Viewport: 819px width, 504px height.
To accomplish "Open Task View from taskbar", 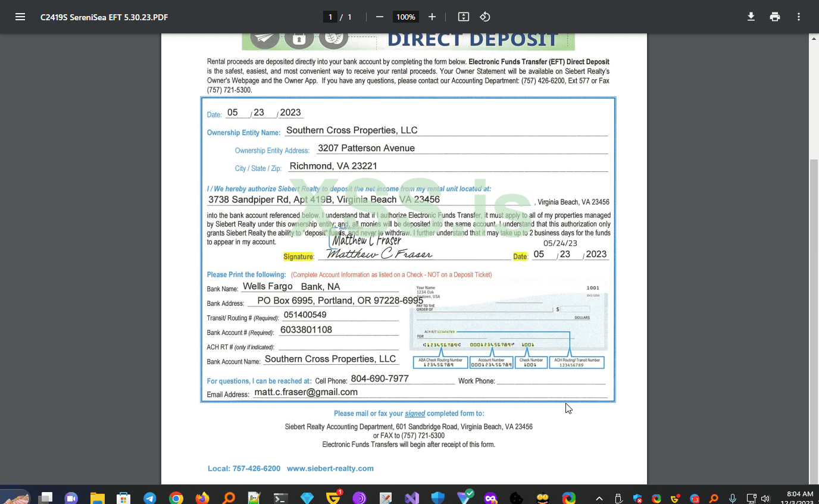I will (x=46, y=498).
